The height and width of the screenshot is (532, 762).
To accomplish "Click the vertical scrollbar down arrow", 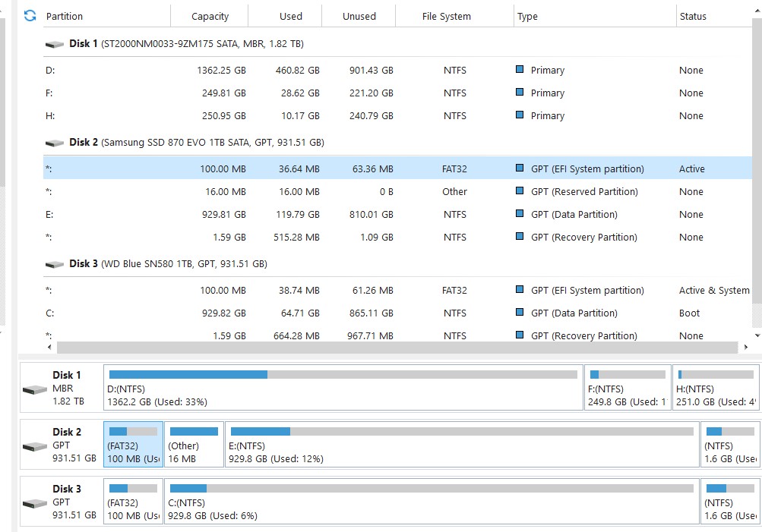I will coord(757,334).
